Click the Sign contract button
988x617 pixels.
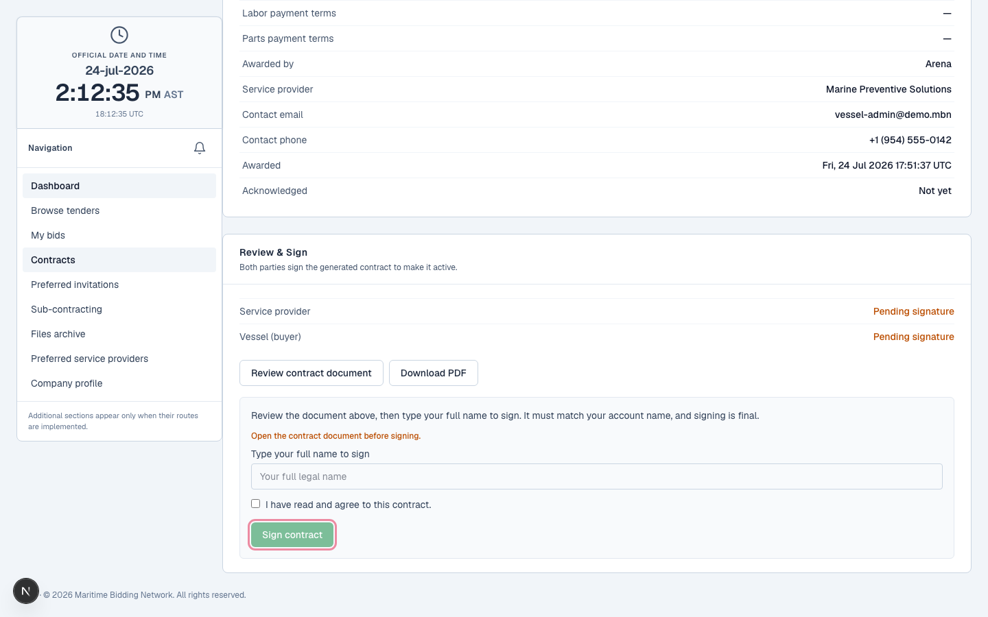292,535
